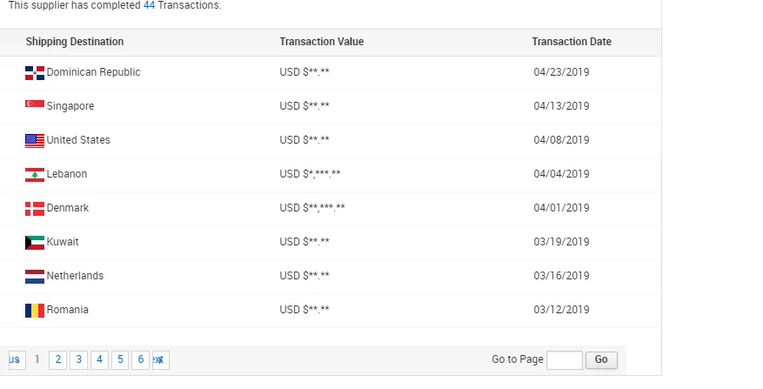
Task: Click the United States flag icon
Action: [x=35, y=140]
